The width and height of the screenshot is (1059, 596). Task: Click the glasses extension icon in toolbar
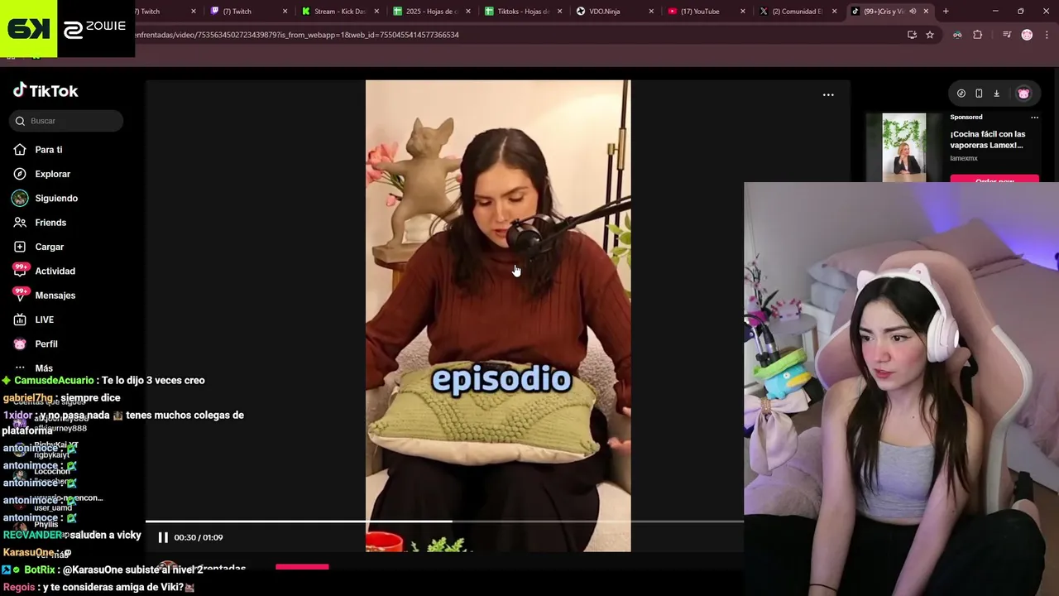pos(957,35)
